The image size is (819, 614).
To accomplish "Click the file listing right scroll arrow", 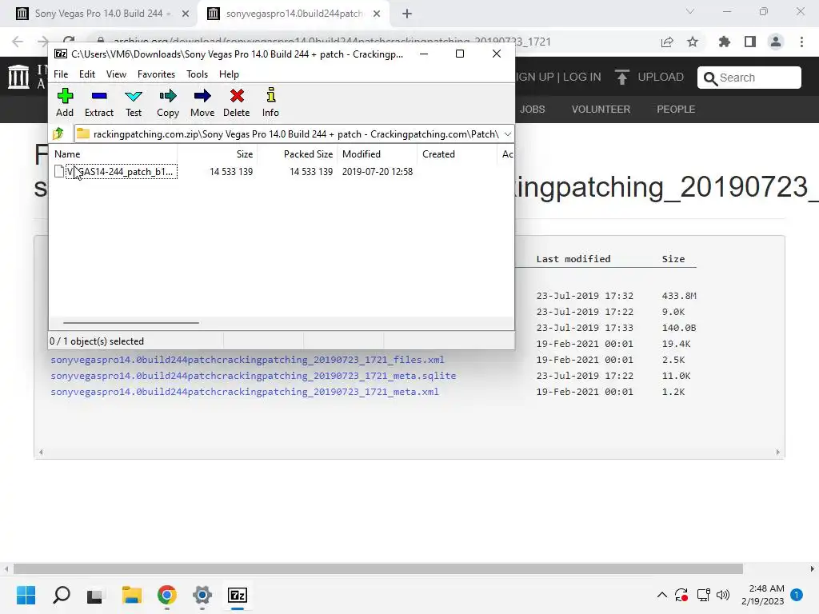I will click(777, 453).
